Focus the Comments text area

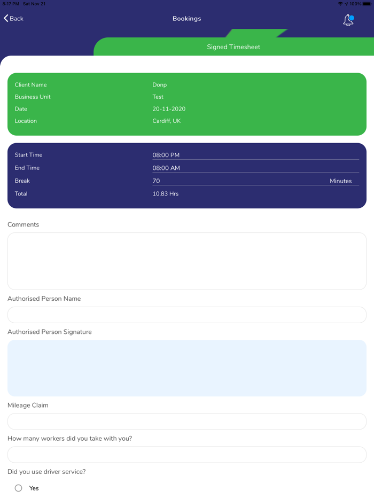(187, 261)
